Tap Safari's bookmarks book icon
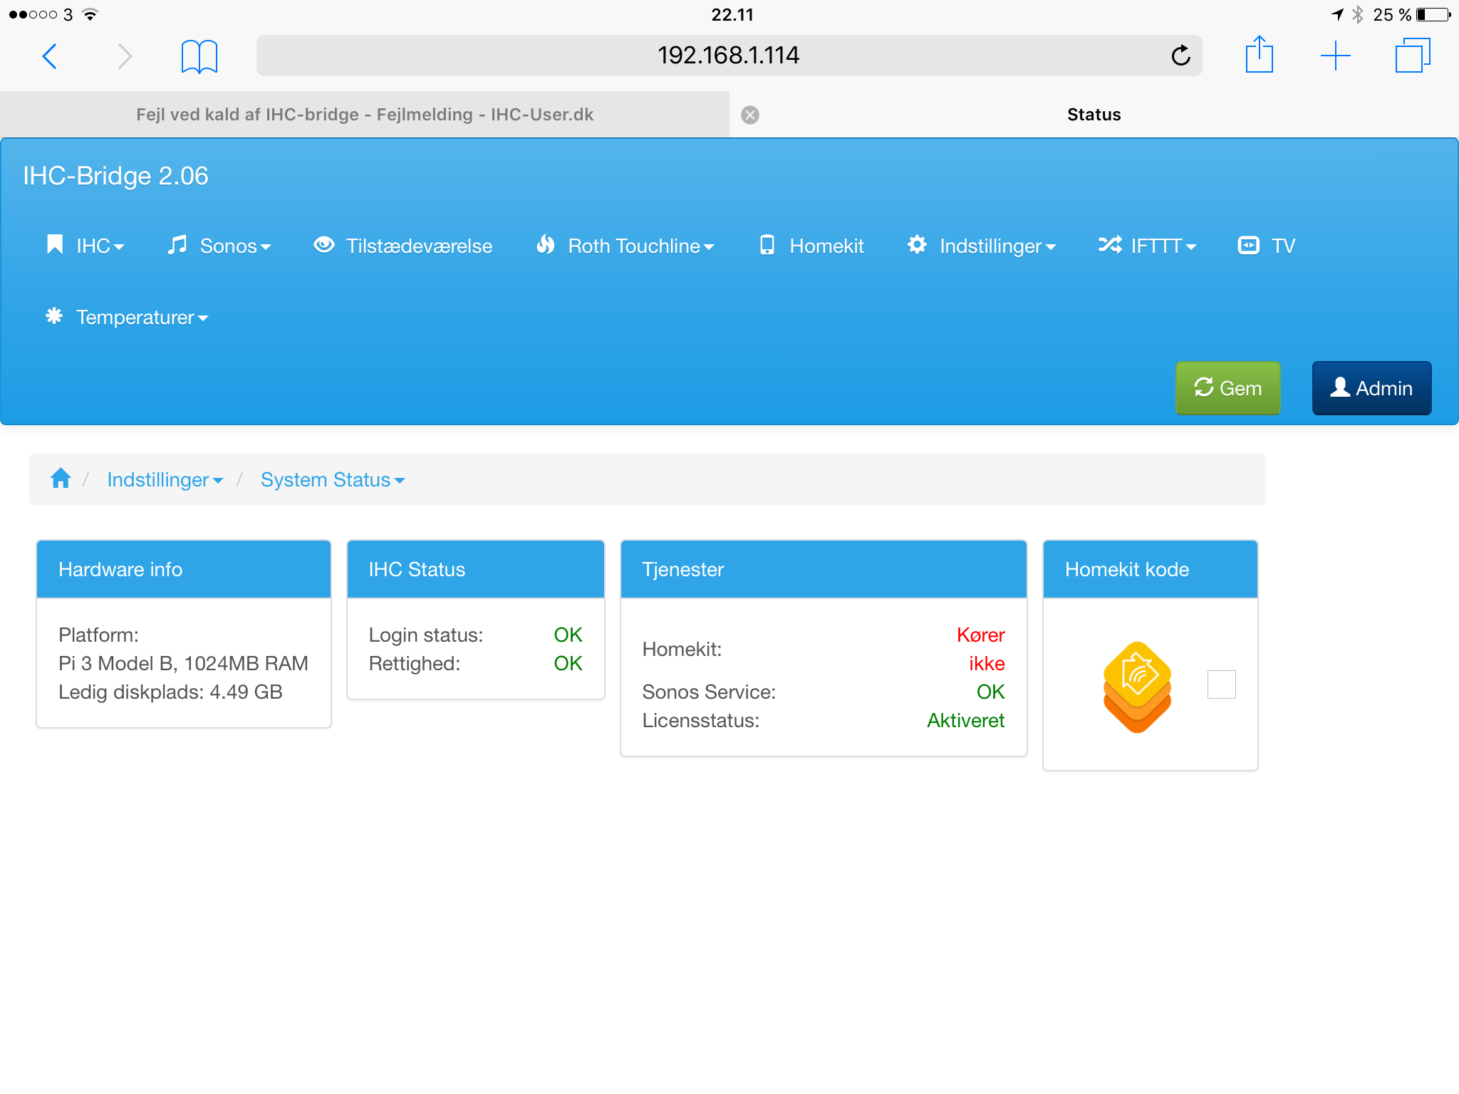 (x=199, y=56)
